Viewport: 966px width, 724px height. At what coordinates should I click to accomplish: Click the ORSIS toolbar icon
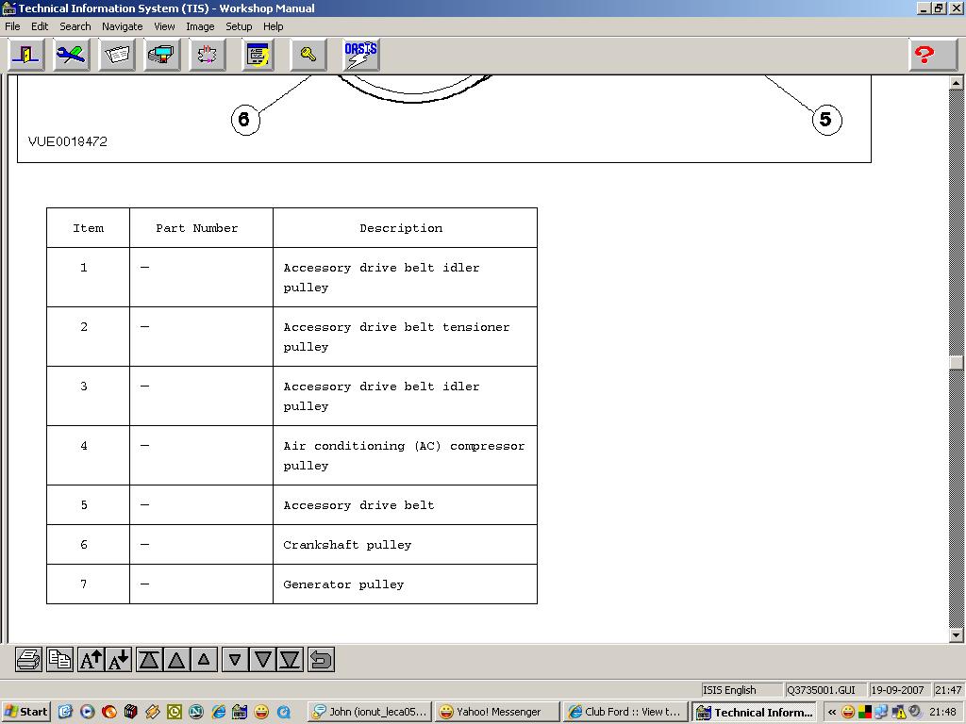pos(360,56)
